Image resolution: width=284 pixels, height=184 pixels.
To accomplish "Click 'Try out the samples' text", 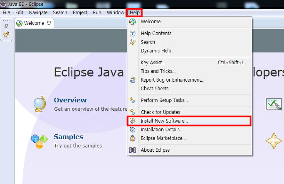I will click(78, 145).
